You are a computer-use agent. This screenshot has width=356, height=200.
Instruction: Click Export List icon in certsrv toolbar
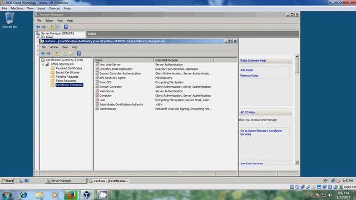coord(71,53)
